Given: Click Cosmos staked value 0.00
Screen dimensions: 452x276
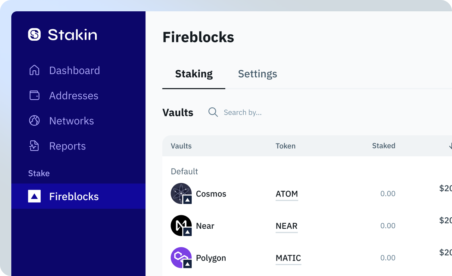Looking at the screenshot, I should (x=388, y=194).
